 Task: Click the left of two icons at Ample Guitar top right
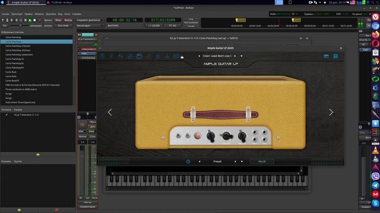point(326,56)
